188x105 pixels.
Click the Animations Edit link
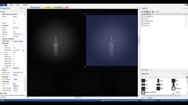tap(14, 84)
